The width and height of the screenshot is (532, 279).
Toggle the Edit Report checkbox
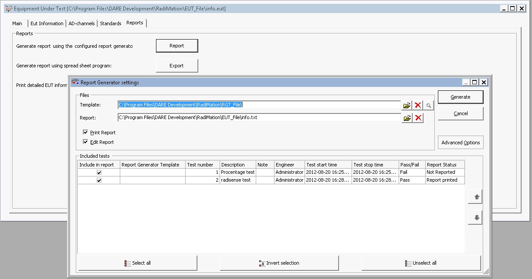coord(85,142)
